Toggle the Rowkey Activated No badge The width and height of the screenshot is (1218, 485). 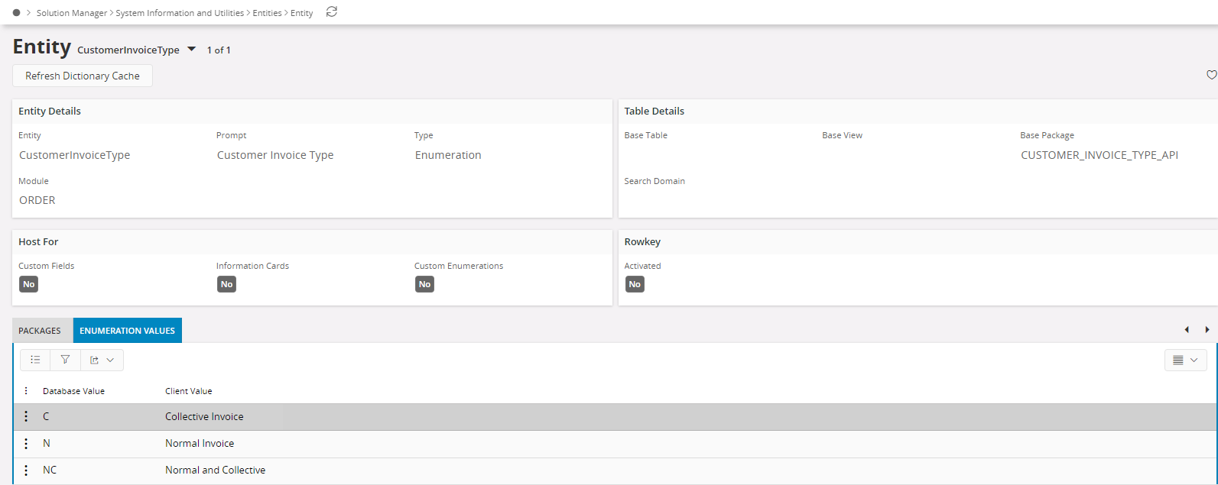point(634,284)
